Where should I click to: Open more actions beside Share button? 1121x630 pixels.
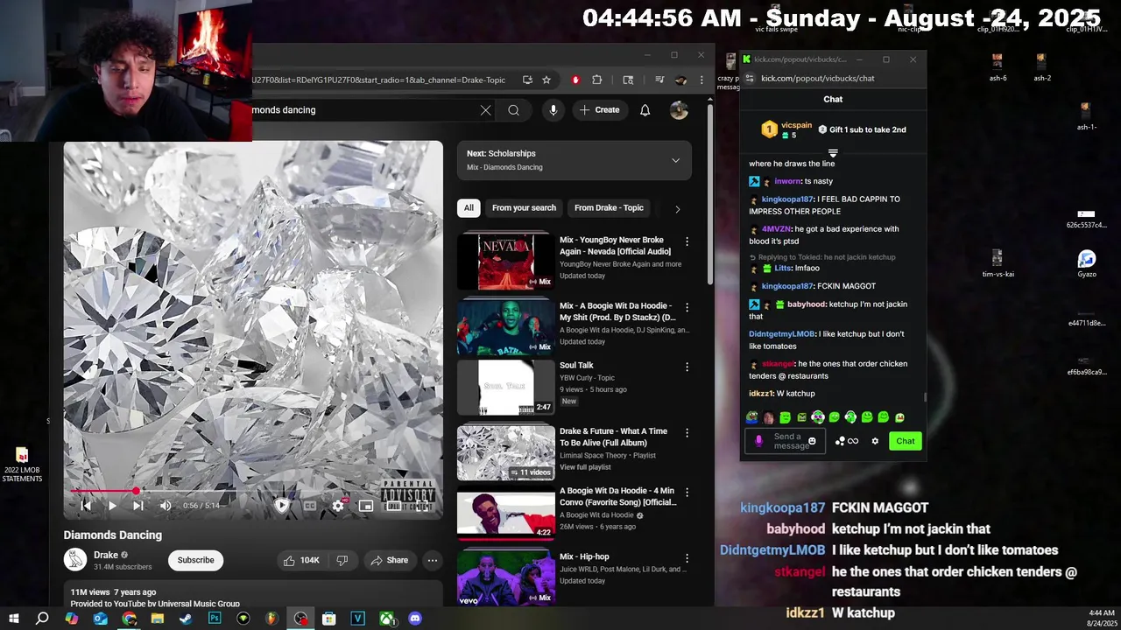(433, 560)
